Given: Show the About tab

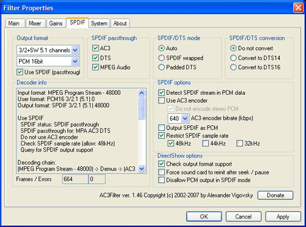Looking at the screenshot, I should pos(120,23).
